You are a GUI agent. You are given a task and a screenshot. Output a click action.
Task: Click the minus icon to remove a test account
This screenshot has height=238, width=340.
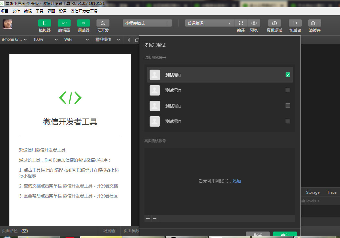(x=155, y=219)
